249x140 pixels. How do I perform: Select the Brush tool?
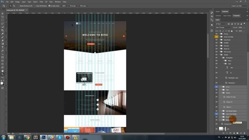pyautogui.click(x=2, y=37)
